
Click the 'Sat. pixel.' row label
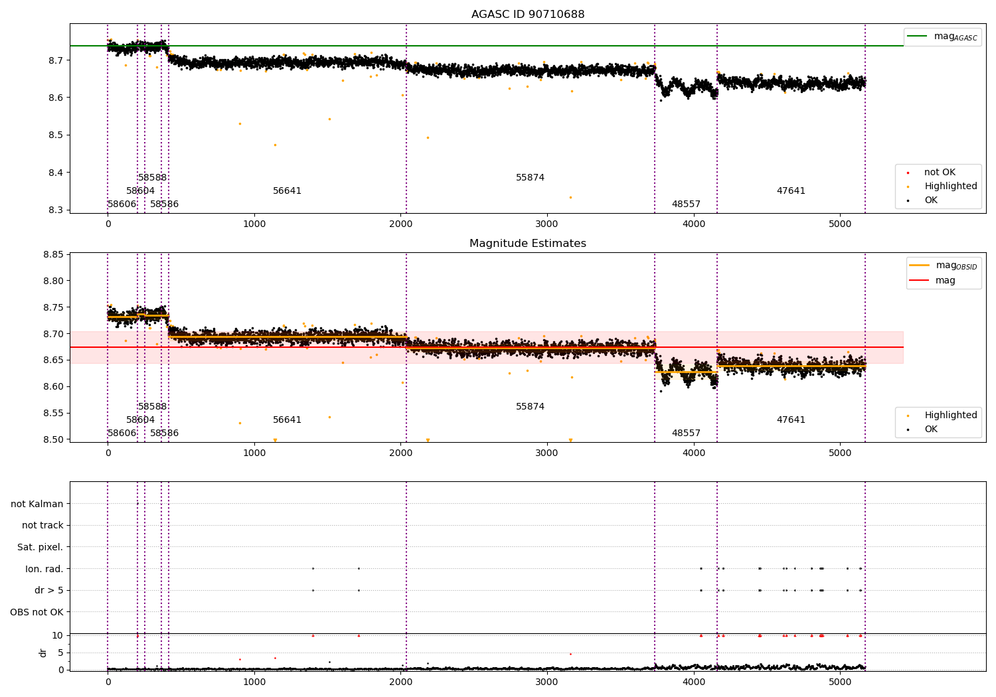tap(41, 548)
